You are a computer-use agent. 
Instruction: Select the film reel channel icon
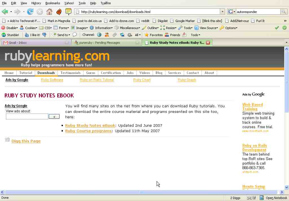(130, 35)
